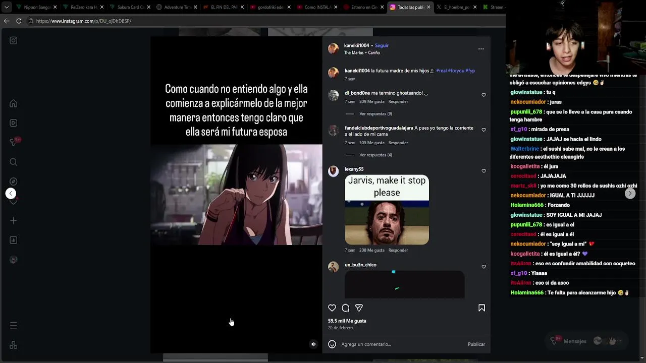Click the comment bubble icon under post
The image size is (646, 363).
tap(346, 308)
